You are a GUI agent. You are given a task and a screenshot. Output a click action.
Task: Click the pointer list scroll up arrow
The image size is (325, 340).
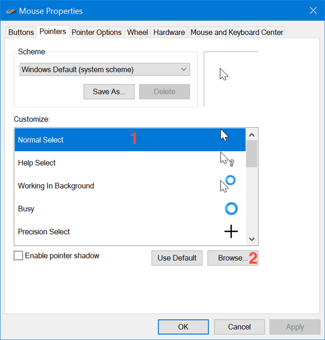tap(252, 135)
